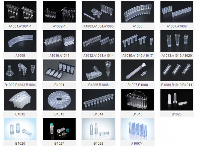Screen dimensions: 199x149
Task: Click the A1010,A1011 caption link
Action: tap(59, 56)
